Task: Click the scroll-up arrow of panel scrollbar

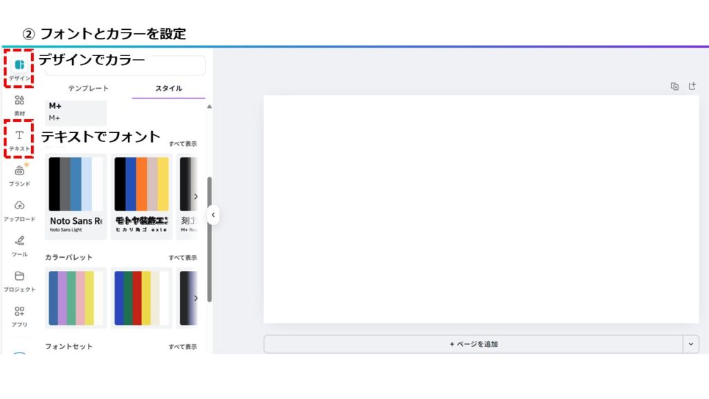Action: [209, 107]
